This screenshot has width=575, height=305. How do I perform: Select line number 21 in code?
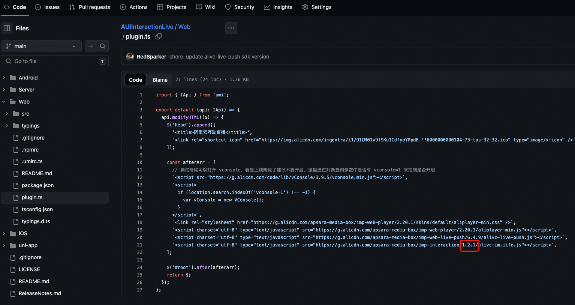click(139, 245)
